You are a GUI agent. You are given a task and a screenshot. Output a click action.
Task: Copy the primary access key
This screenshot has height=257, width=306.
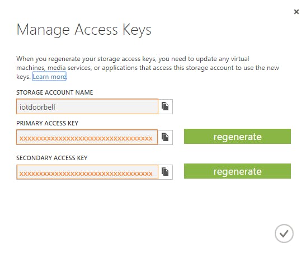coord(165,137)
